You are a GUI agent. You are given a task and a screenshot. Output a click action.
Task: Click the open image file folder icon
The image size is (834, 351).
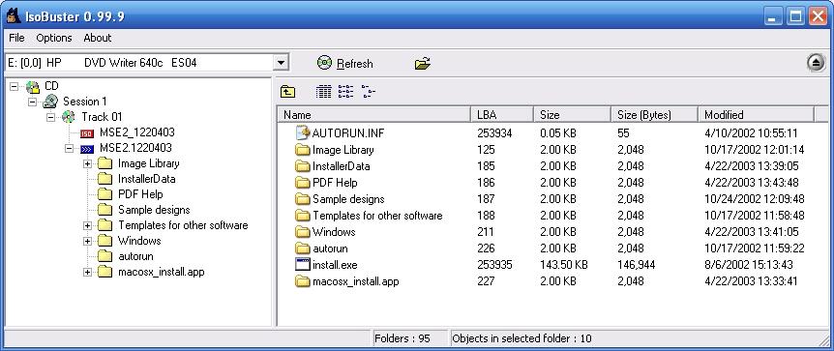(x=422, y=63)
